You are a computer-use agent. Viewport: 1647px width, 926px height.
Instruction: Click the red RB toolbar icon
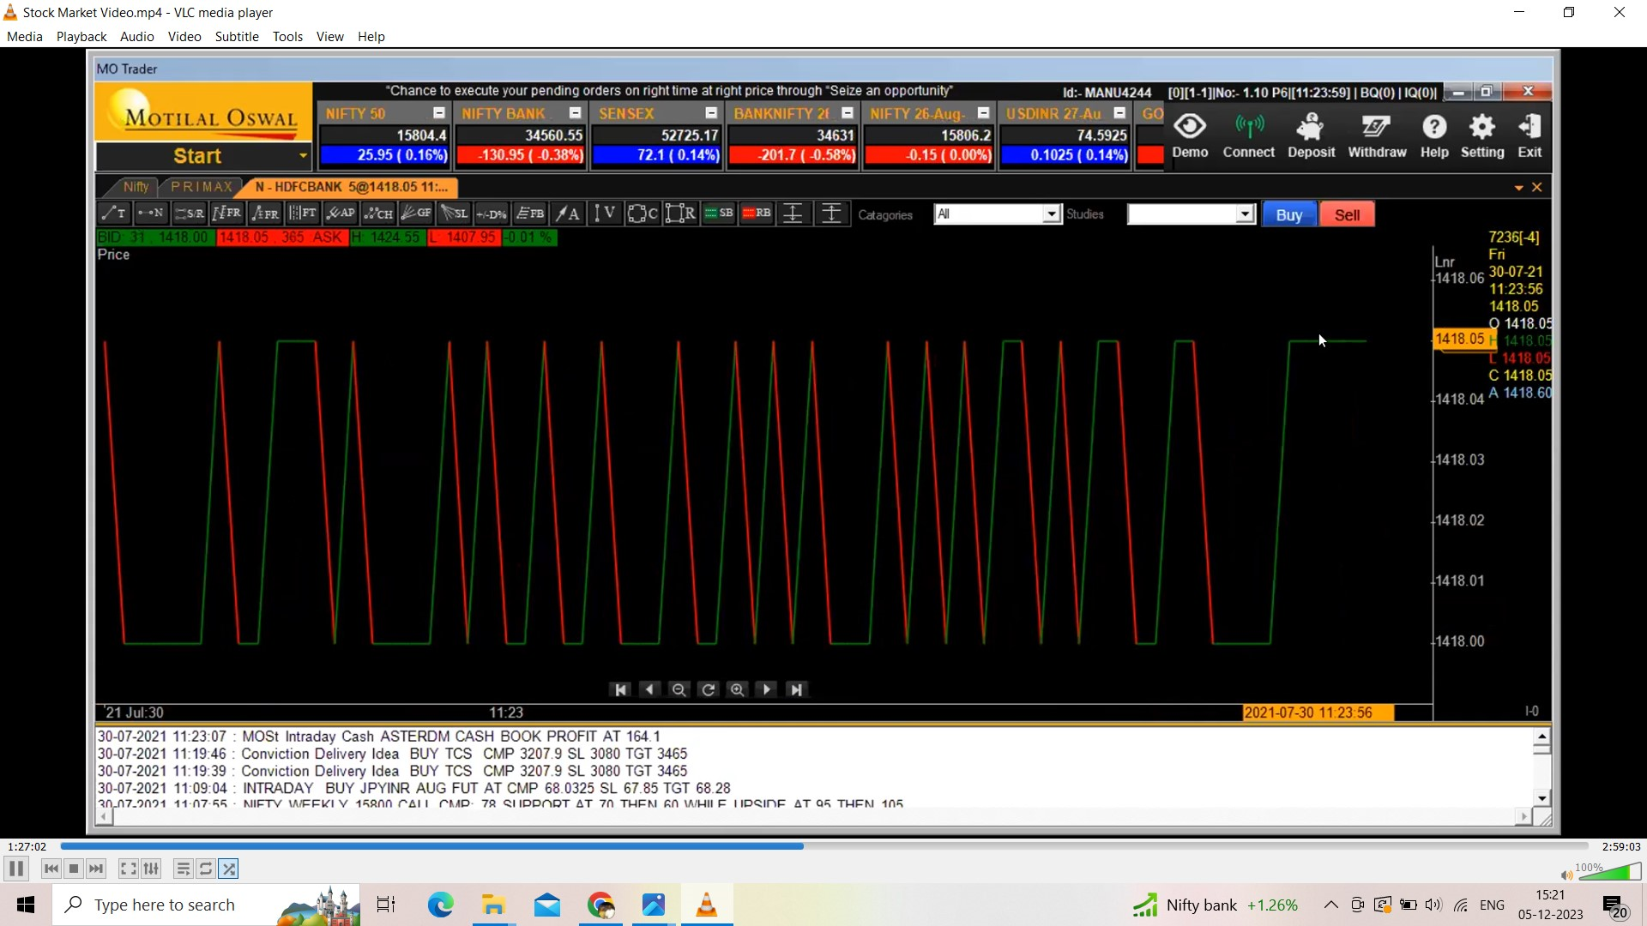pos(757,213)
